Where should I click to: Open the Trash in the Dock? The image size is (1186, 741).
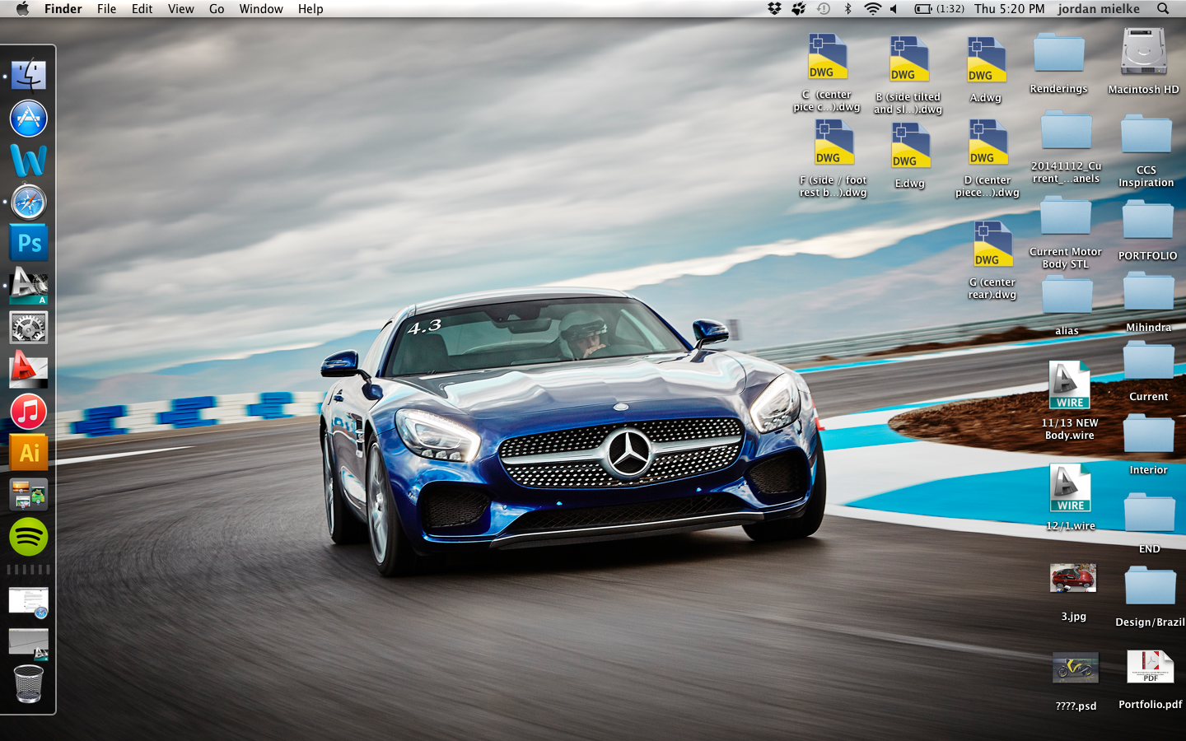(x=29, y=684)
